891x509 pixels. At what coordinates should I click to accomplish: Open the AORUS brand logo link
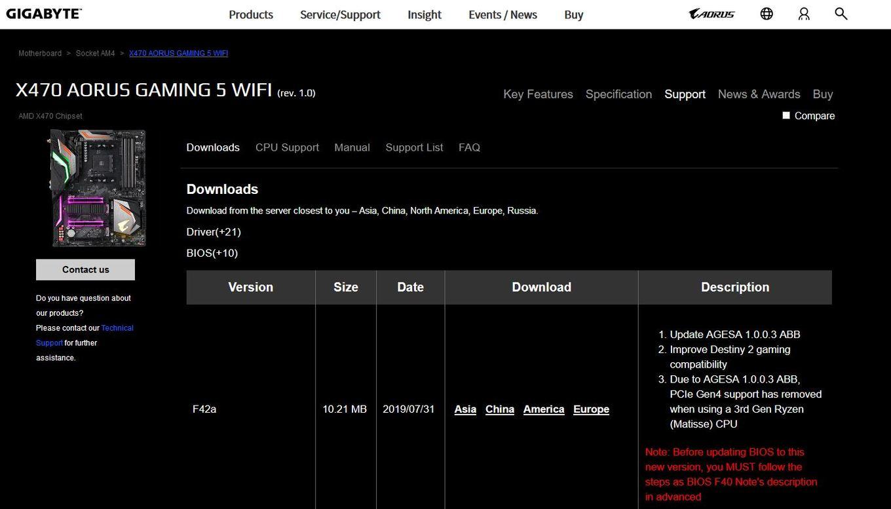pyautogui.click(x=712, y=14)
